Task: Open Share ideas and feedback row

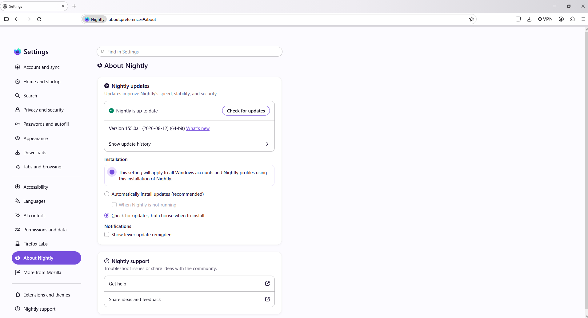Action: (189, 299)
